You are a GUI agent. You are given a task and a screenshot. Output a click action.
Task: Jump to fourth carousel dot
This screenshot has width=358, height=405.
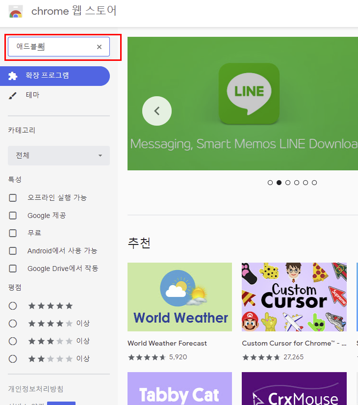(x=297, y=183)
